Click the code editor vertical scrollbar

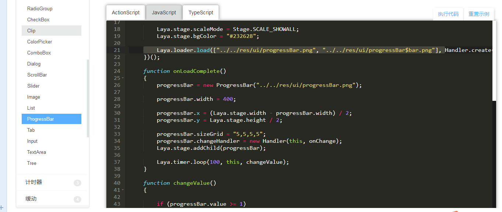click(494, 61)
